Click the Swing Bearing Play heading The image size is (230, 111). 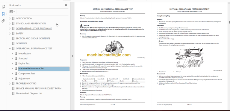[x=164, y=16]
